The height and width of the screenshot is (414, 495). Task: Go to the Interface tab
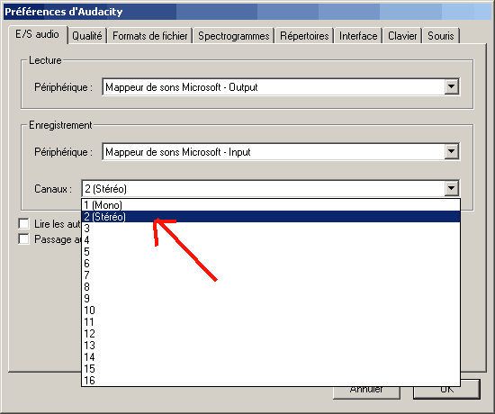click(x=358, y=36)
